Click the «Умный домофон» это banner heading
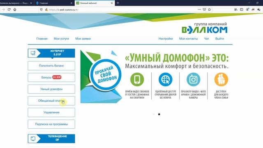 tap(177, 58)
